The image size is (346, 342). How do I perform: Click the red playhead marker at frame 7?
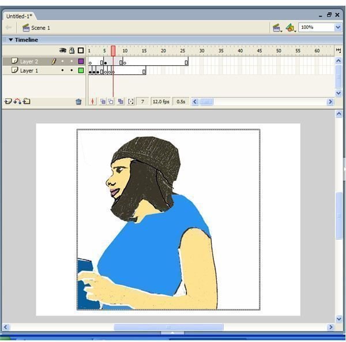(x=113, y=51)
